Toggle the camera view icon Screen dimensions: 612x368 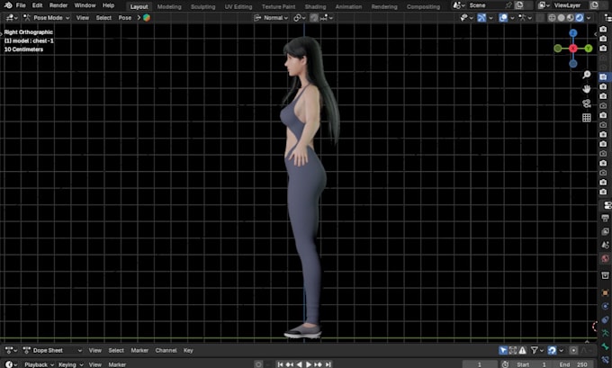pos(586,103)
